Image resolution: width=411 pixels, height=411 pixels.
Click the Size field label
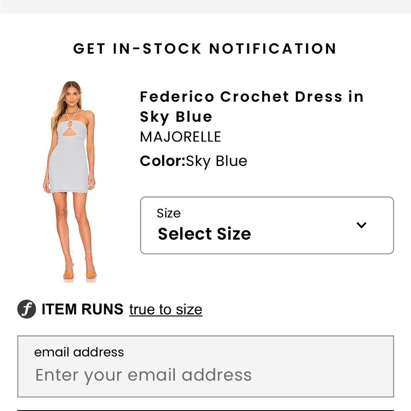(x=169, y=213)
